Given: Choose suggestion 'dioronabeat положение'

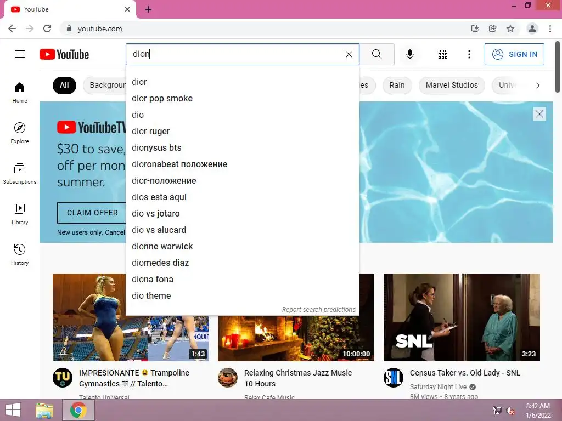Looking at the screenshot, I should pos(242,164).
